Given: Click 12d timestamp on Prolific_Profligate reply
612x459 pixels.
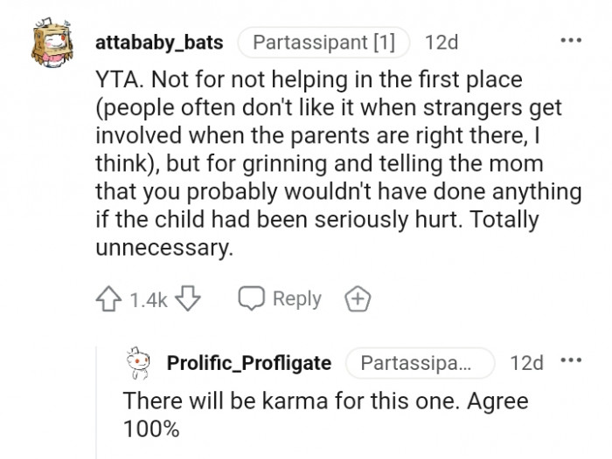Looking at the screenshot, I should (x=526, y=363).
